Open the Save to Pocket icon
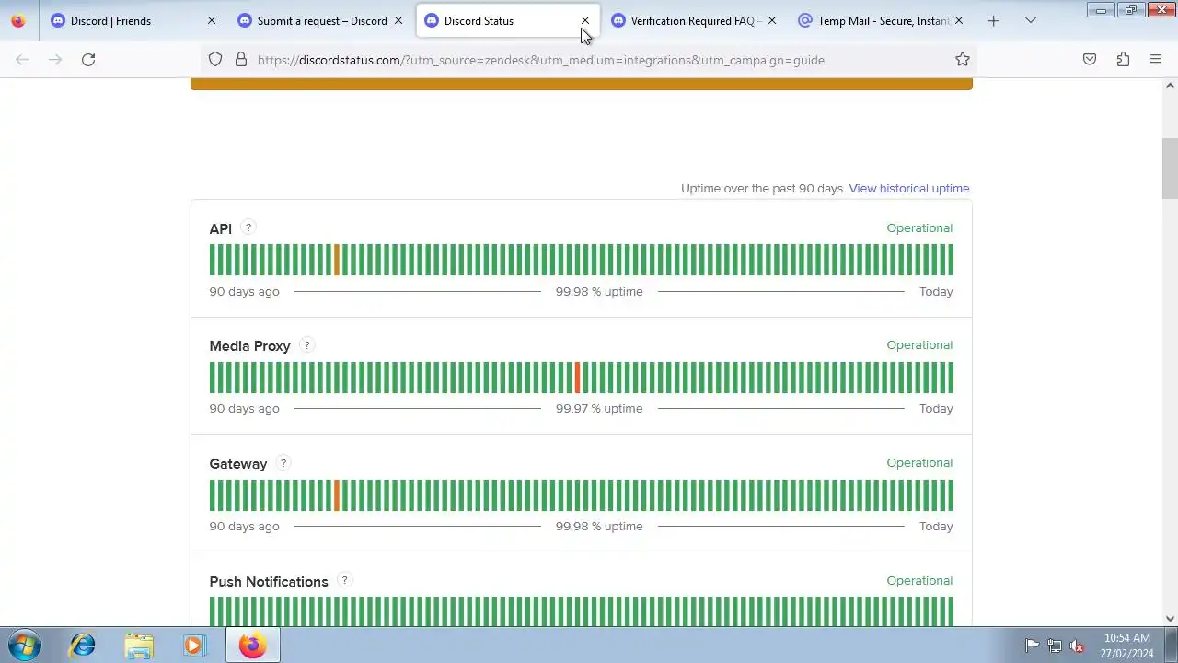The height and width of the screenshot is (663, 1178). click(1090, 60)
